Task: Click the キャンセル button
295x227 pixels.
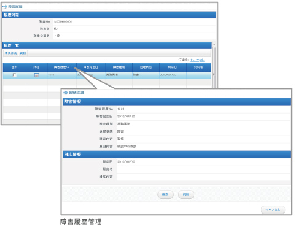Action: pos(273,210)
